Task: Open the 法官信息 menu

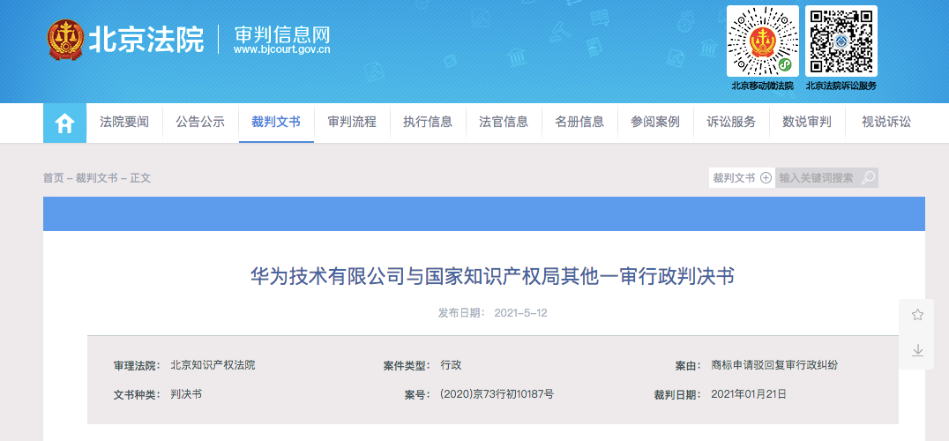Action: pos(504,123)
